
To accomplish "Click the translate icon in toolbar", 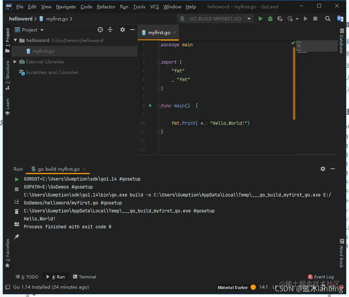I will (x=340, y=19).
